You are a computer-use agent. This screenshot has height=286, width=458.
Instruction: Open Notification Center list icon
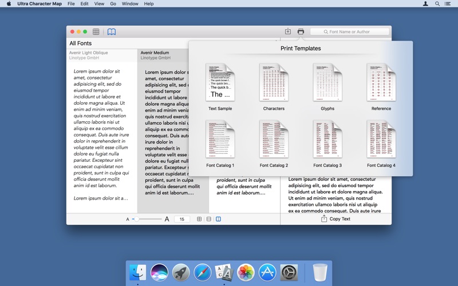448,4
